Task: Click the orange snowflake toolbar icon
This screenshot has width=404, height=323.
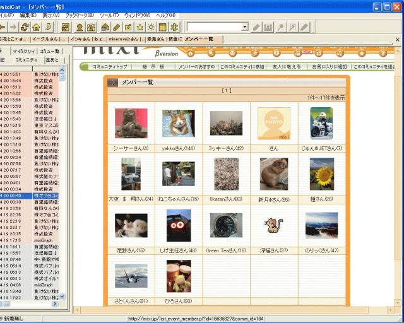Action: [x=175, y=27]
